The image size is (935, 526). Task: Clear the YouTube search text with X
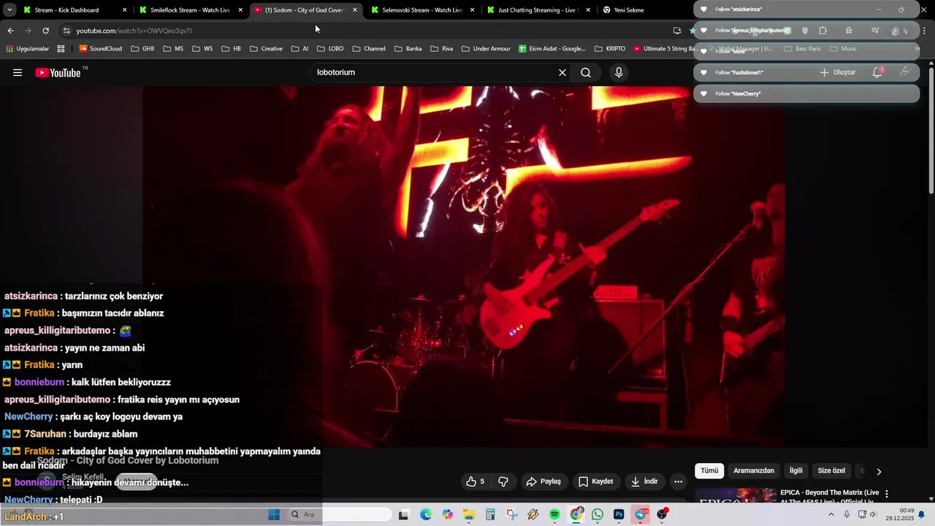[562, 72]
